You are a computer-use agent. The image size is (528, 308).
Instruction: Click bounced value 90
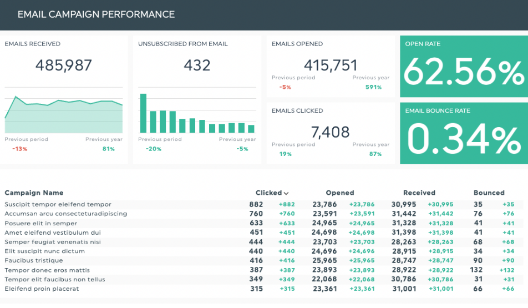tap(478, 260)
